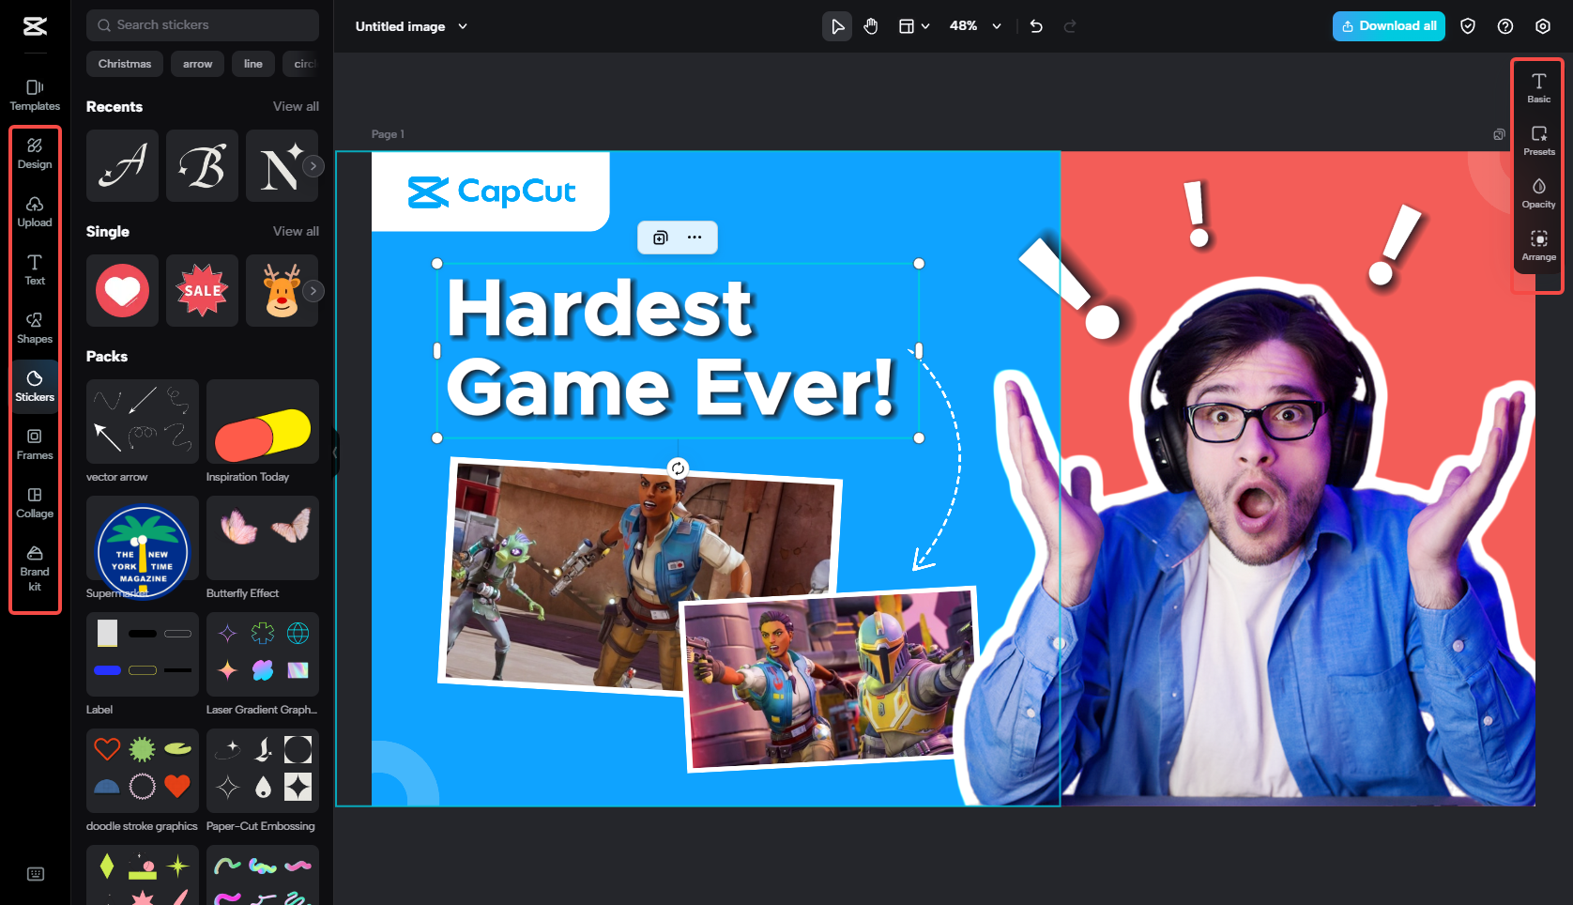This screenshot has width=1573, height=905.
Task: Click the Undo icon
Action: click(x=1035, y=26)
